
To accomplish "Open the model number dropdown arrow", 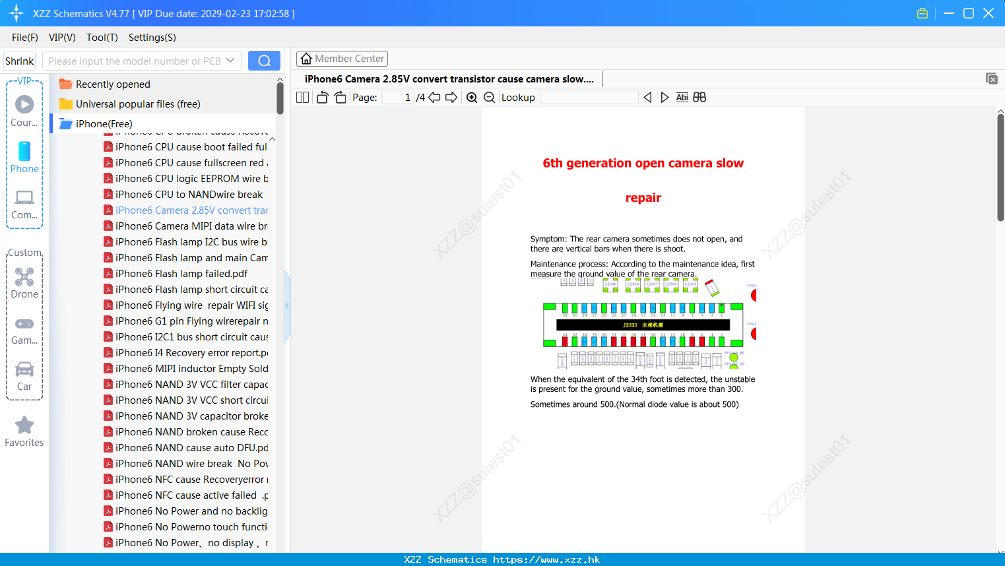I will pyautogui.click(x=230, y=61).
